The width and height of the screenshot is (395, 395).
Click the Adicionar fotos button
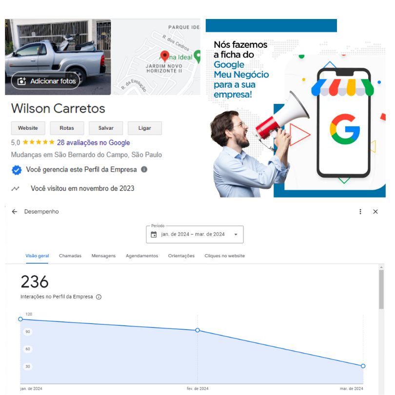(x=46, y=81)
